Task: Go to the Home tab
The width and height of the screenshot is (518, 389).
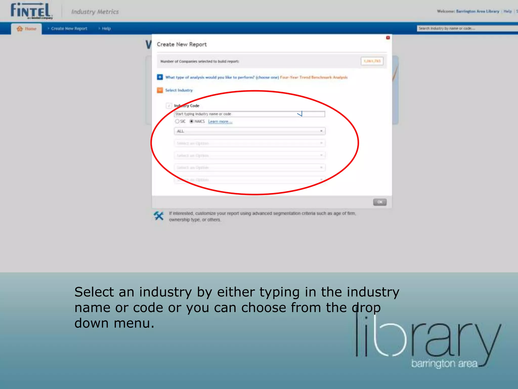Action: click(26, 29)
